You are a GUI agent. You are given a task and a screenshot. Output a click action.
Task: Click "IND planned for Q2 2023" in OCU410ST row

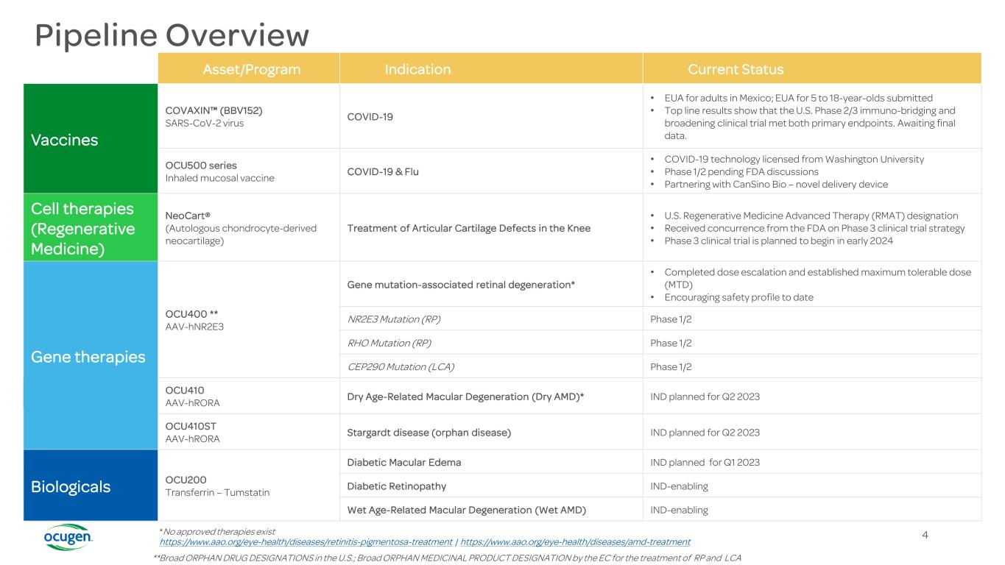705,432
